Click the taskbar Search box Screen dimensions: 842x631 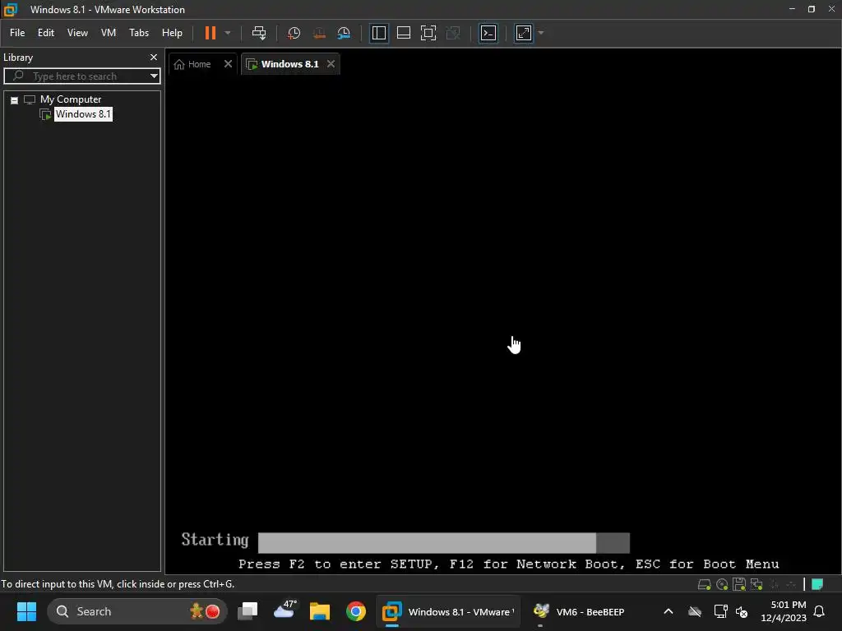137,611
